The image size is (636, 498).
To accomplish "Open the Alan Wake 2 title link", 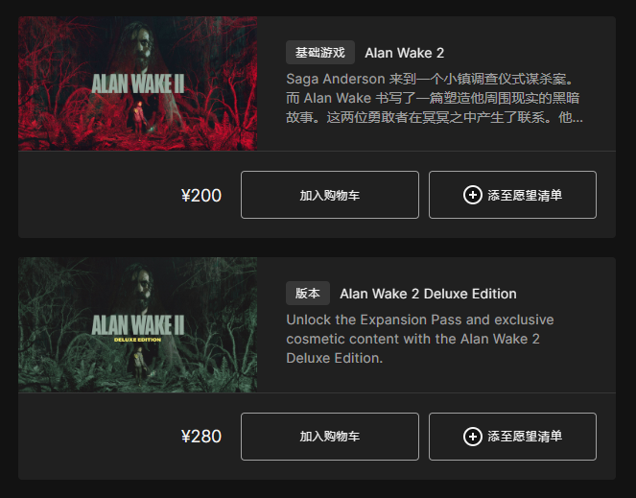I will pos(405,53).
